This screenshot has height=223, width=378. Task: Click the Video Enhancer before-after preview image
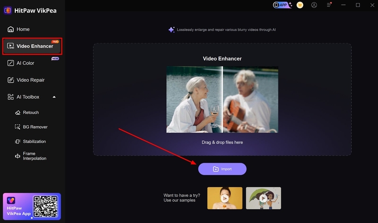coord(222,100)
